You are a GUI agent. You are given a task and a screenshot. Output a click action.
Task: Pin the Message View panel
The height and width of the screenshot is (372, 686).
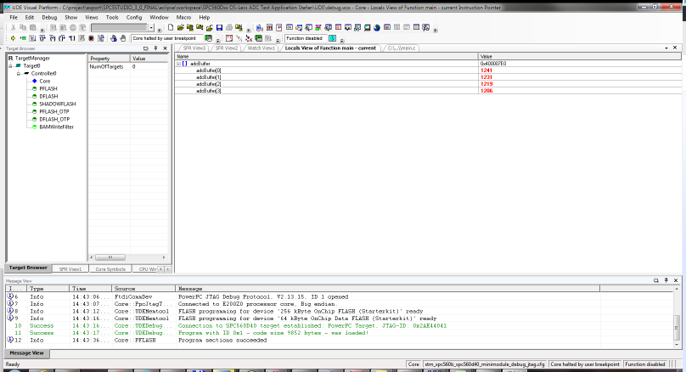point(665,280)
